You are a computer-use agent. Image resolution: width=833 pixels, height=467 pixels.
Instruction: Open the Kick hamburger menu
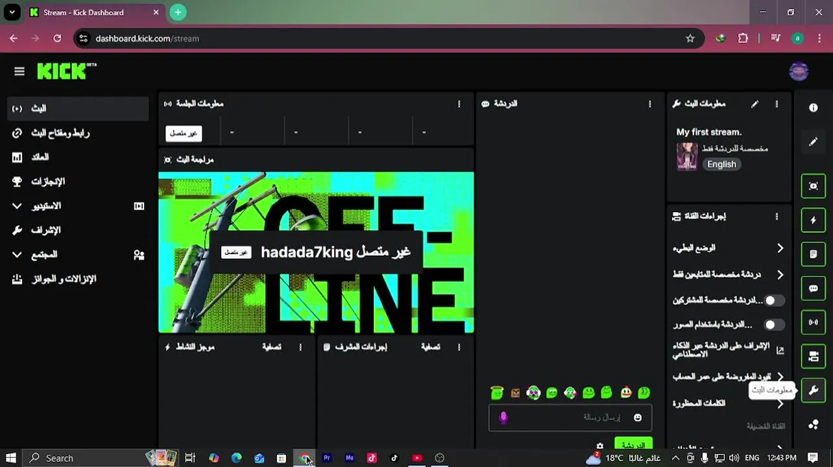[19, 71]
